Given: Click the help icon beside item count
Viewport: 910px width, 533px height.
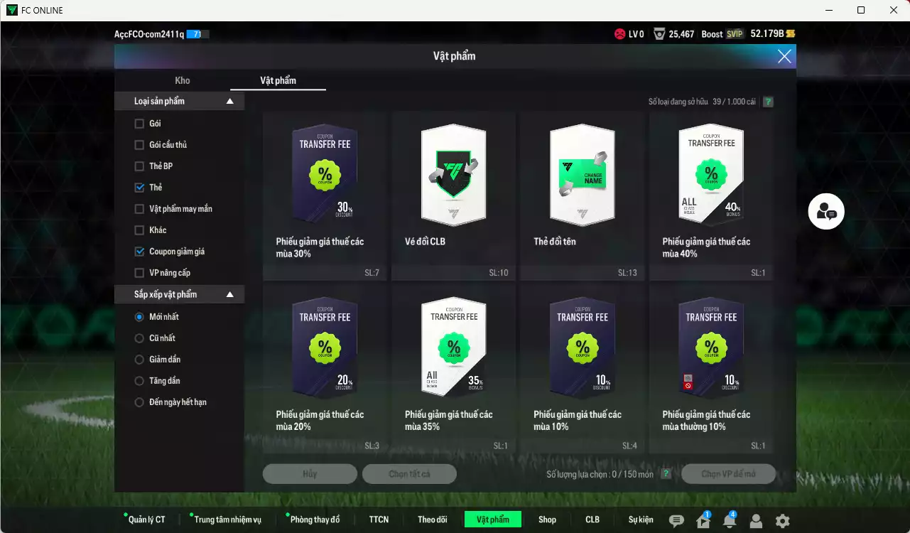Looking at the screenshot, I should tap(768, 102).
